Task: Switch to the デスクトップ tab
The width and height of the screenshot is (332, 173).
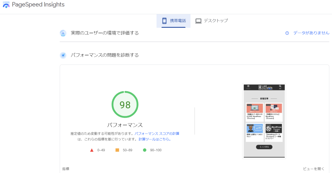Action: pos(212,21)
